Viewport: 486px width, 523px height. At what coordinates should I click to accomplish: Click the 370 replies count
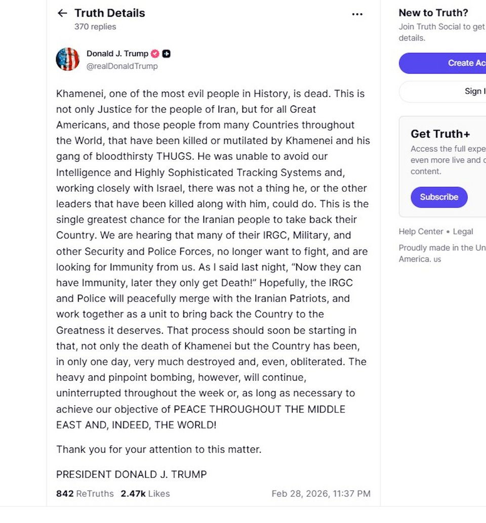[x=95, y=27]
